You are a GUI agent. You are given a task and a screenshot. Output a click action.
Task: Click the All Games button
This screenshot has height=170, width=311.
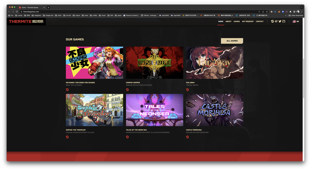[x=232, y=41]
